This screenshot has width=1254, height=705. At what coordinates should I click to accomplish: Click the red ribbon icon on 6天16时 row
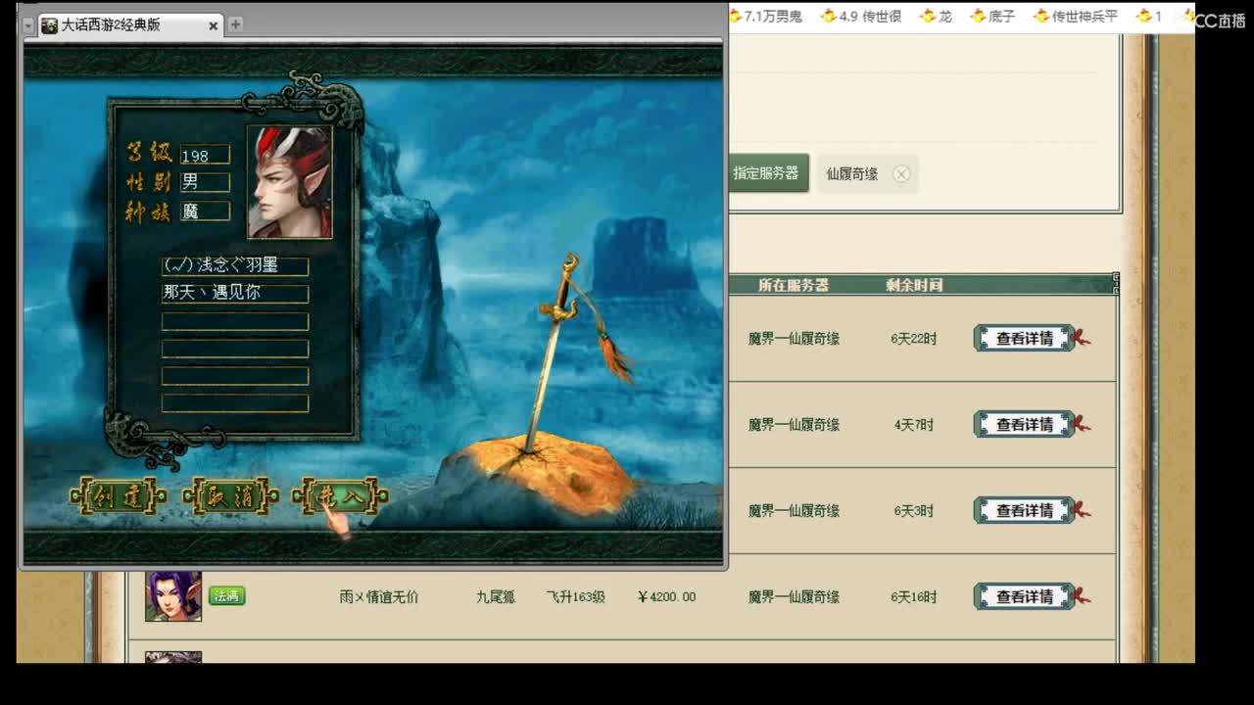pyautogui.click(x=1082, y=596)
